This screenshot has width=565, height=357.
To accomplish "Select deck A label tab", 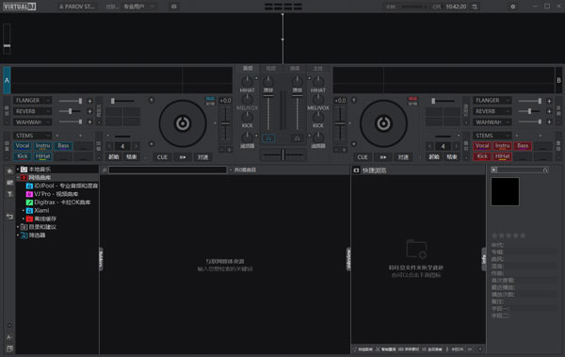I will tap(7, 80).
